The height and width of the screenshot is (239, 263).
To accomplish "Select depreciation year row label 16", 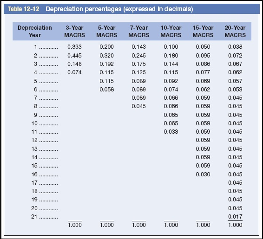I will tap(34, 174).
